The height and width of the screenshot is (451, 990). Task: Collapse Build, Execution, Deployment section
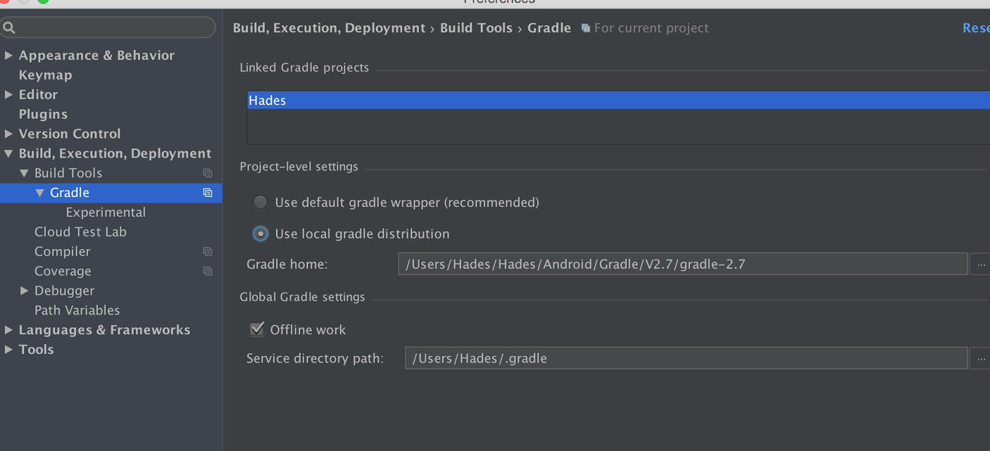pyautogui.click(x=9, y=153)
